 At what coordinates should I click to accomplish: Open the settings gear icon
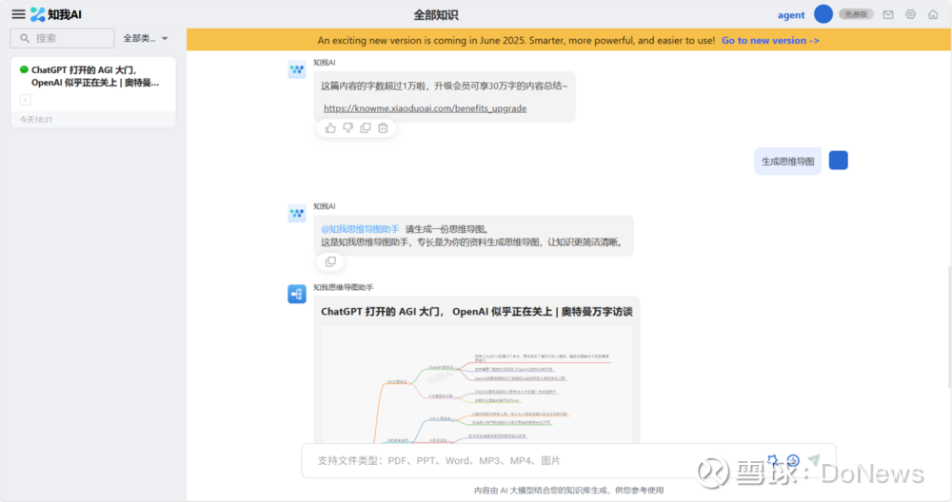[x=911, y=14]
